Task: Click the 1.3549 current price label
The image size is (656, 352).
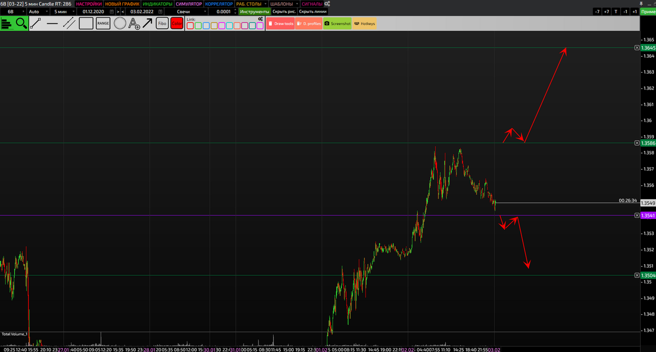Action: tap(648, 203)
